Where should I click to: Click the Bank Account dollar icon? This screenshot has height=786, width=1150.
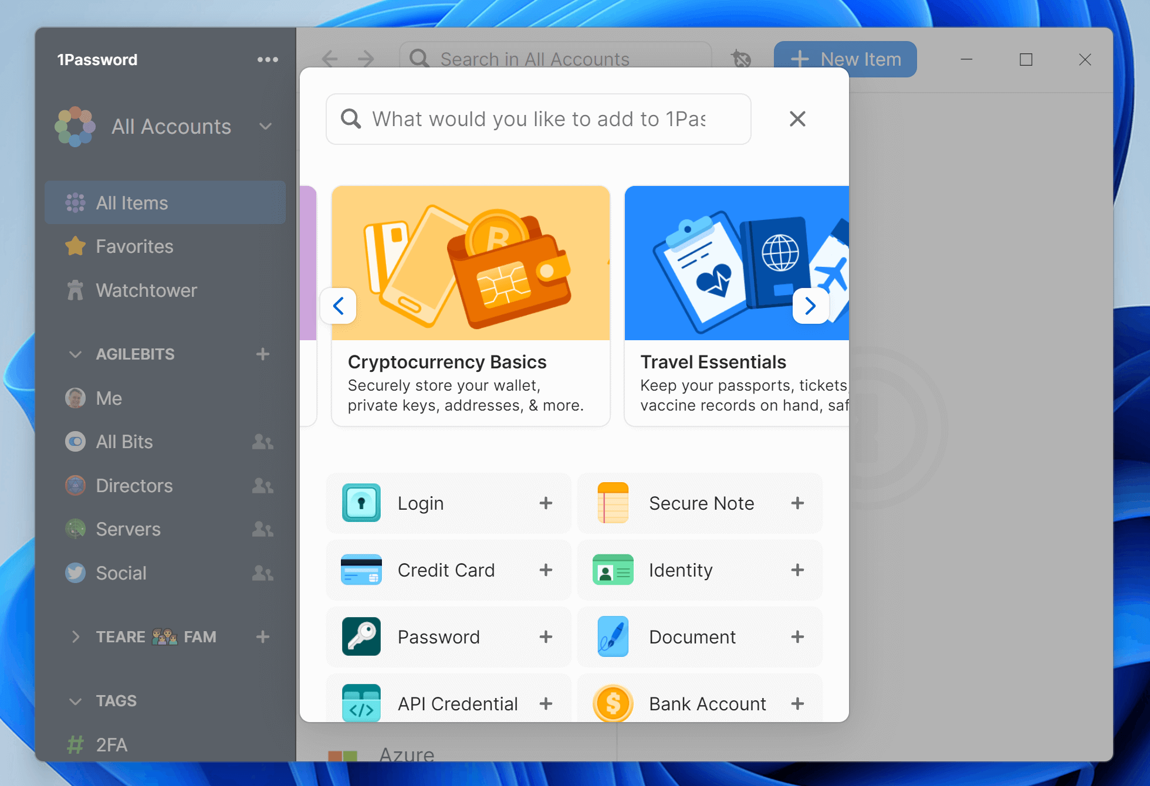point(613,703)
